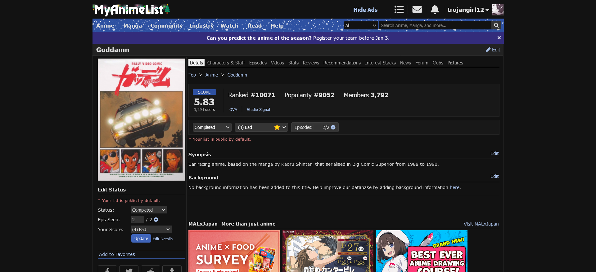Open the Read menu
This screenshot has width=596, height=272.
pos(255,26)
